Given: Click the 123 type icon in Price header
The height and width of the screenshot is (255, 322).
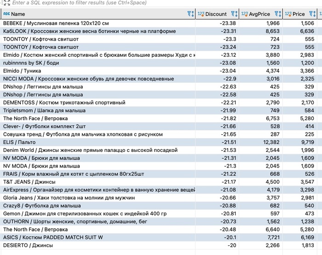Looking at the screenshot, I should [288, 14].
